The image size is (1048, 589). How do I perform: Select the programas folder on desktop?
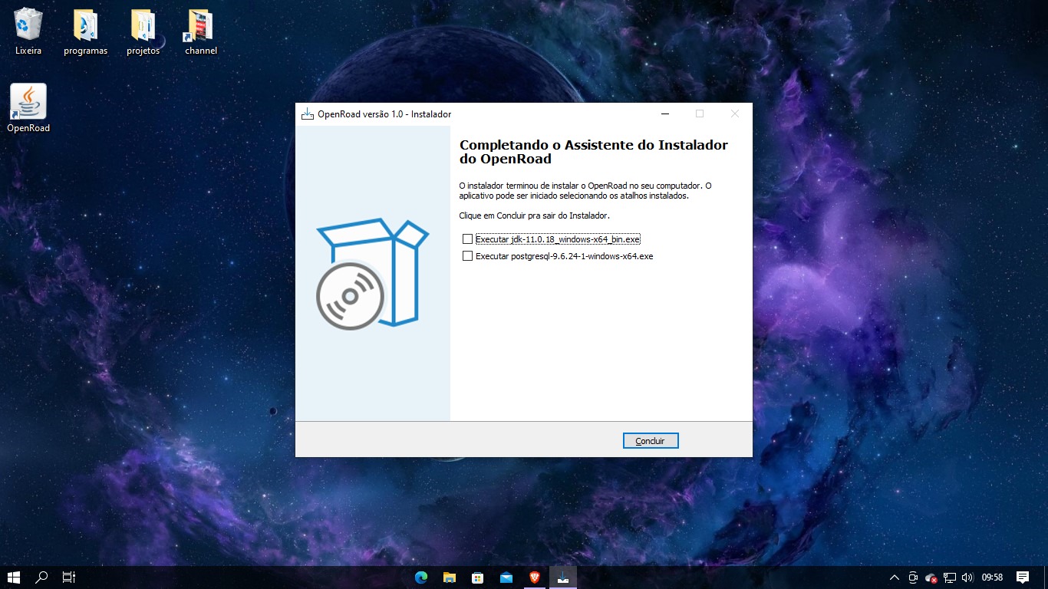point(85,31)
